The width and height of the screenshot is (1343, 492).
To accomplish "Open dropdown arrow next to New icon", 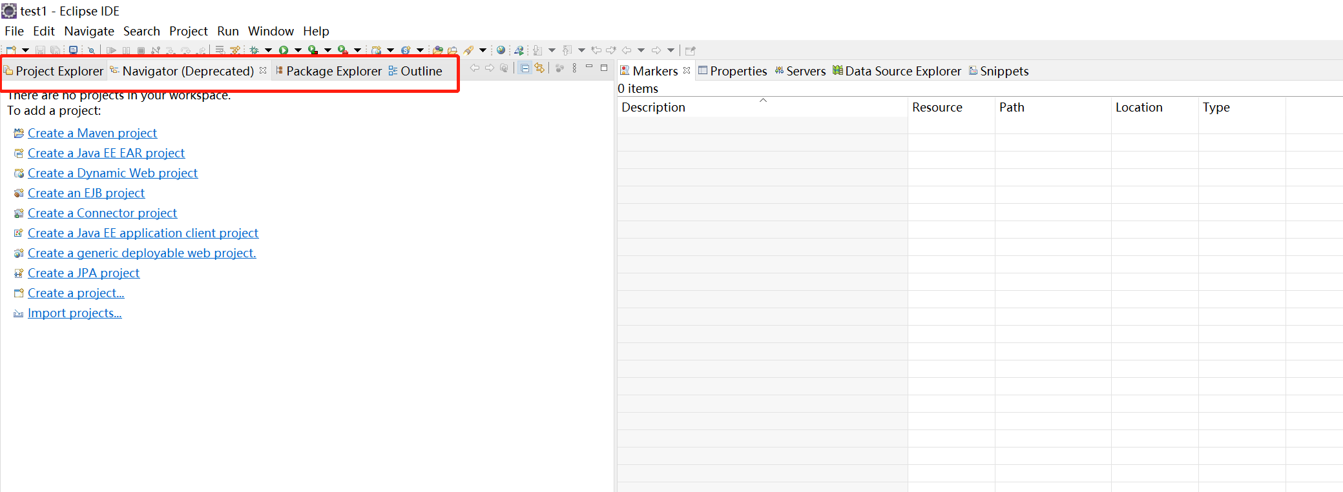I will tap(25, 50).
